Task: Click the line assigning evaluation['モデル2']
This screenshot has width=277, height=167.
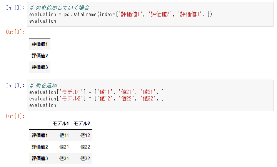Action: (97, 99)
